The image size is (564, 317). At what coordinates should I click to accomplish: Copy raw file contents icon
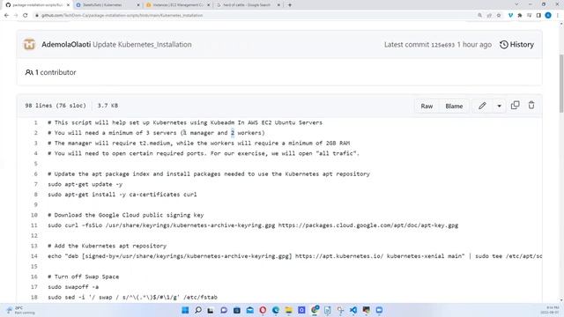[515, 106]
